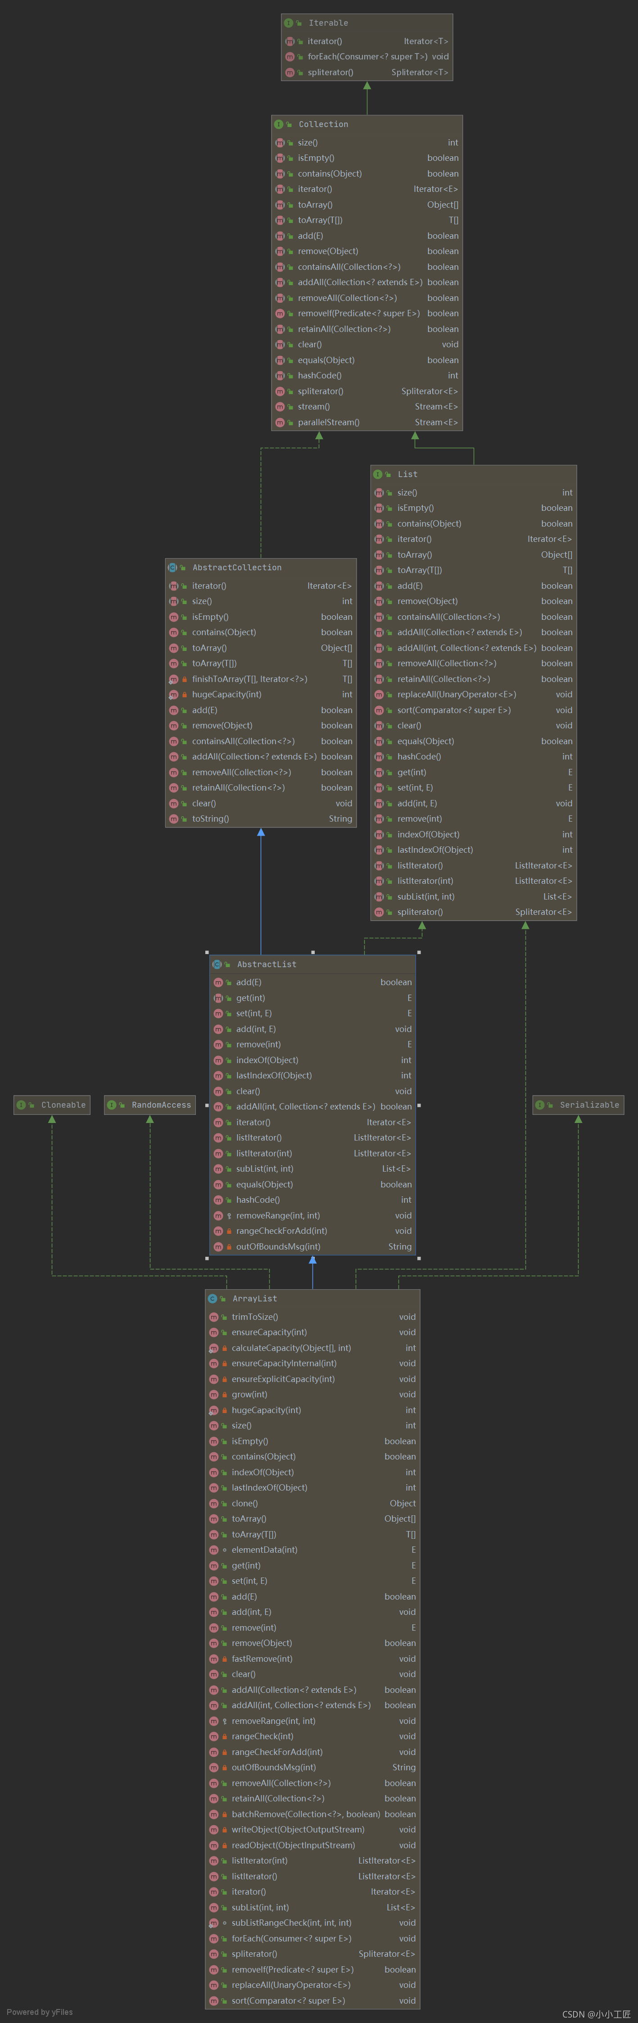Click ensureExplicitCapacity(int) row in ArrayList

[312, 1379]
